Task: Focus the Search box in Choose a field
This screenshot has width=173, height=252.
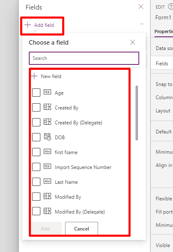Action: pos(84,58)
